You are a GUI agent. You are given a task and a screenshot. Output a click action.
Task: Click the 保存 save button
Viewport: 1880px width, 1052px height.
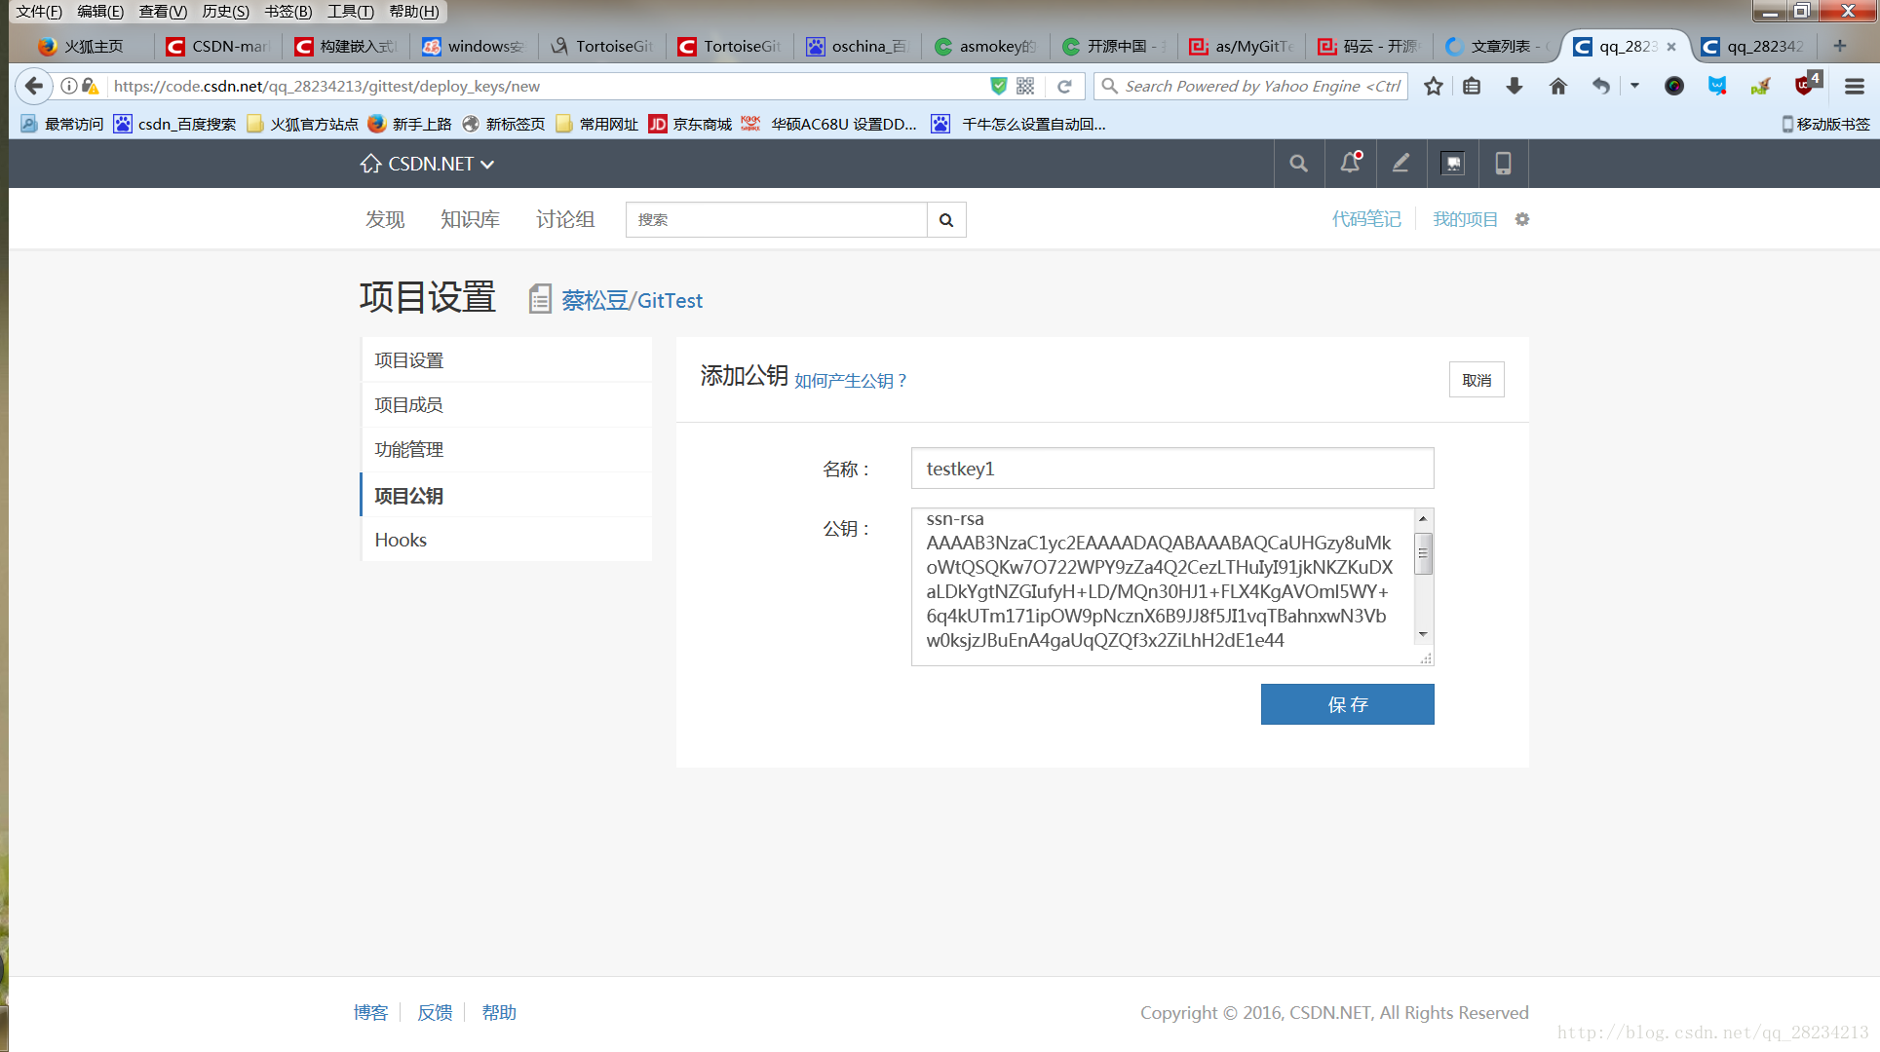(x=1347, y=704)
